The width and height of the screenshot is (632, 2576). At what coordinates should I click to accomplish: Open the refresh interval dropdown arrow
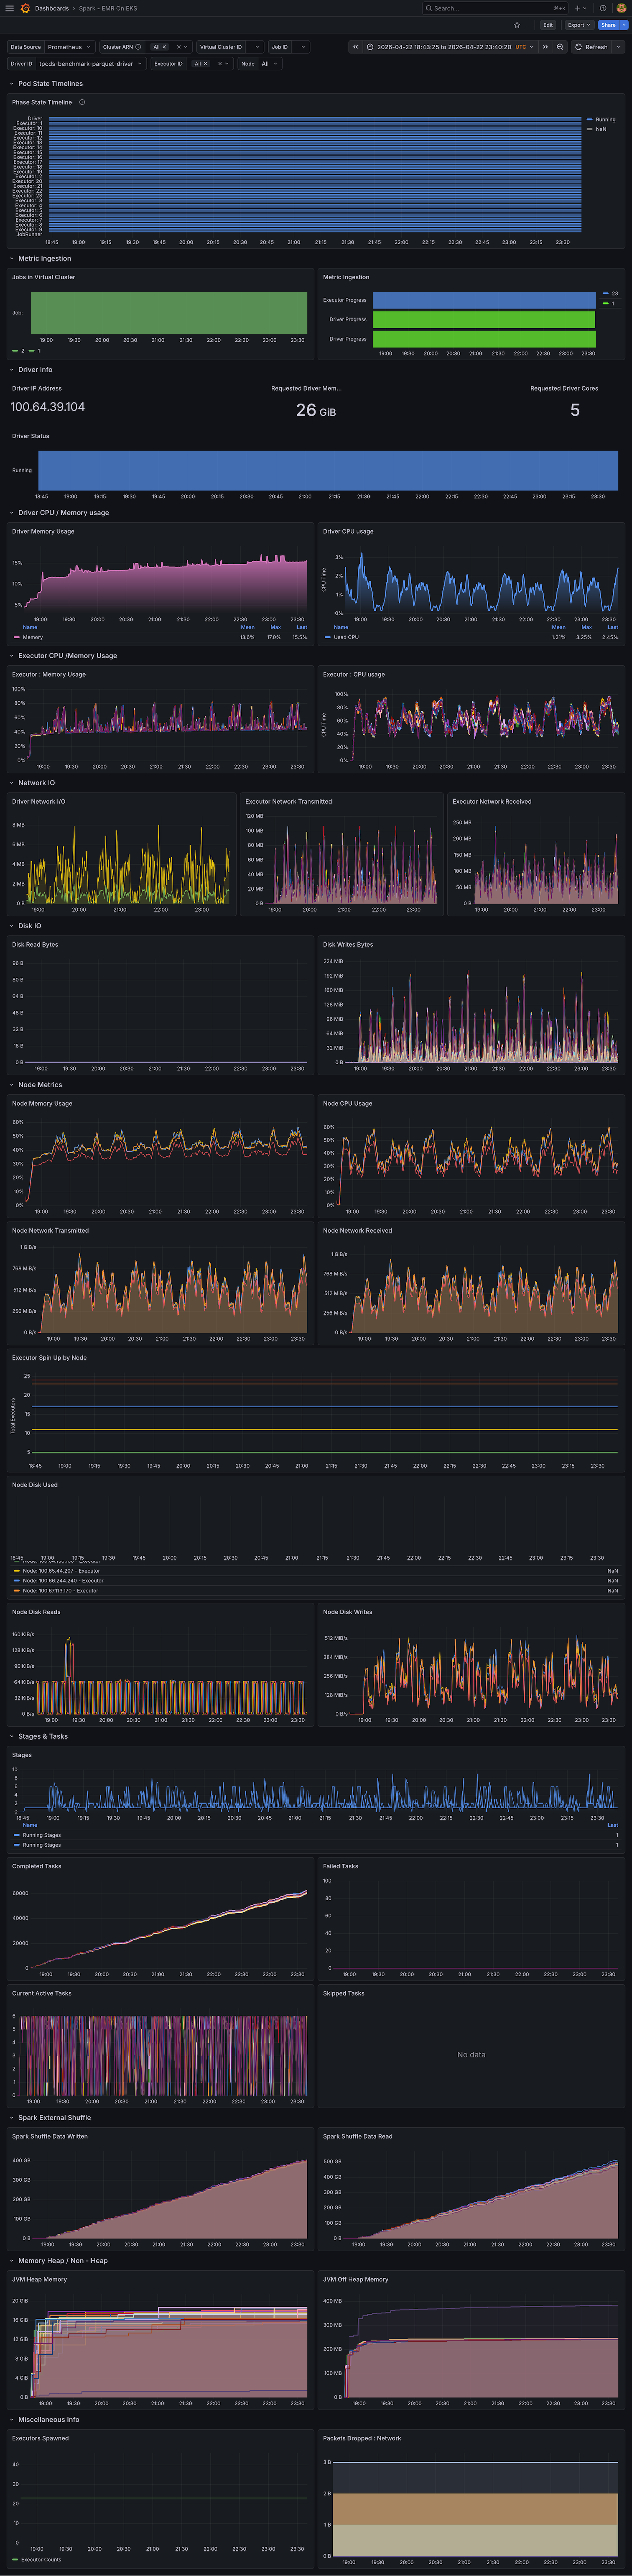tap(618, 47)
